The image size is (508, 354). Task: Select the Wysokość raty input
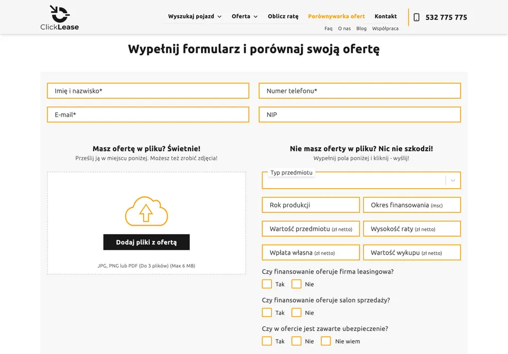[x=412, y=229]
